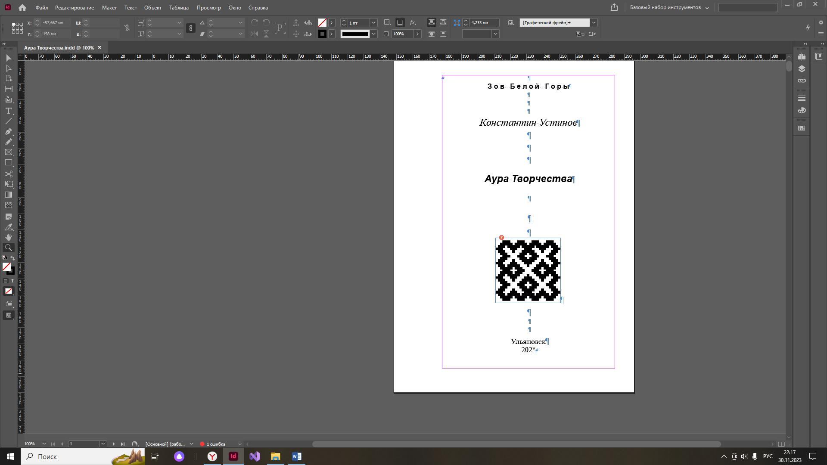
Task: Click the black stroke color swatch
Action: [322, 34]
